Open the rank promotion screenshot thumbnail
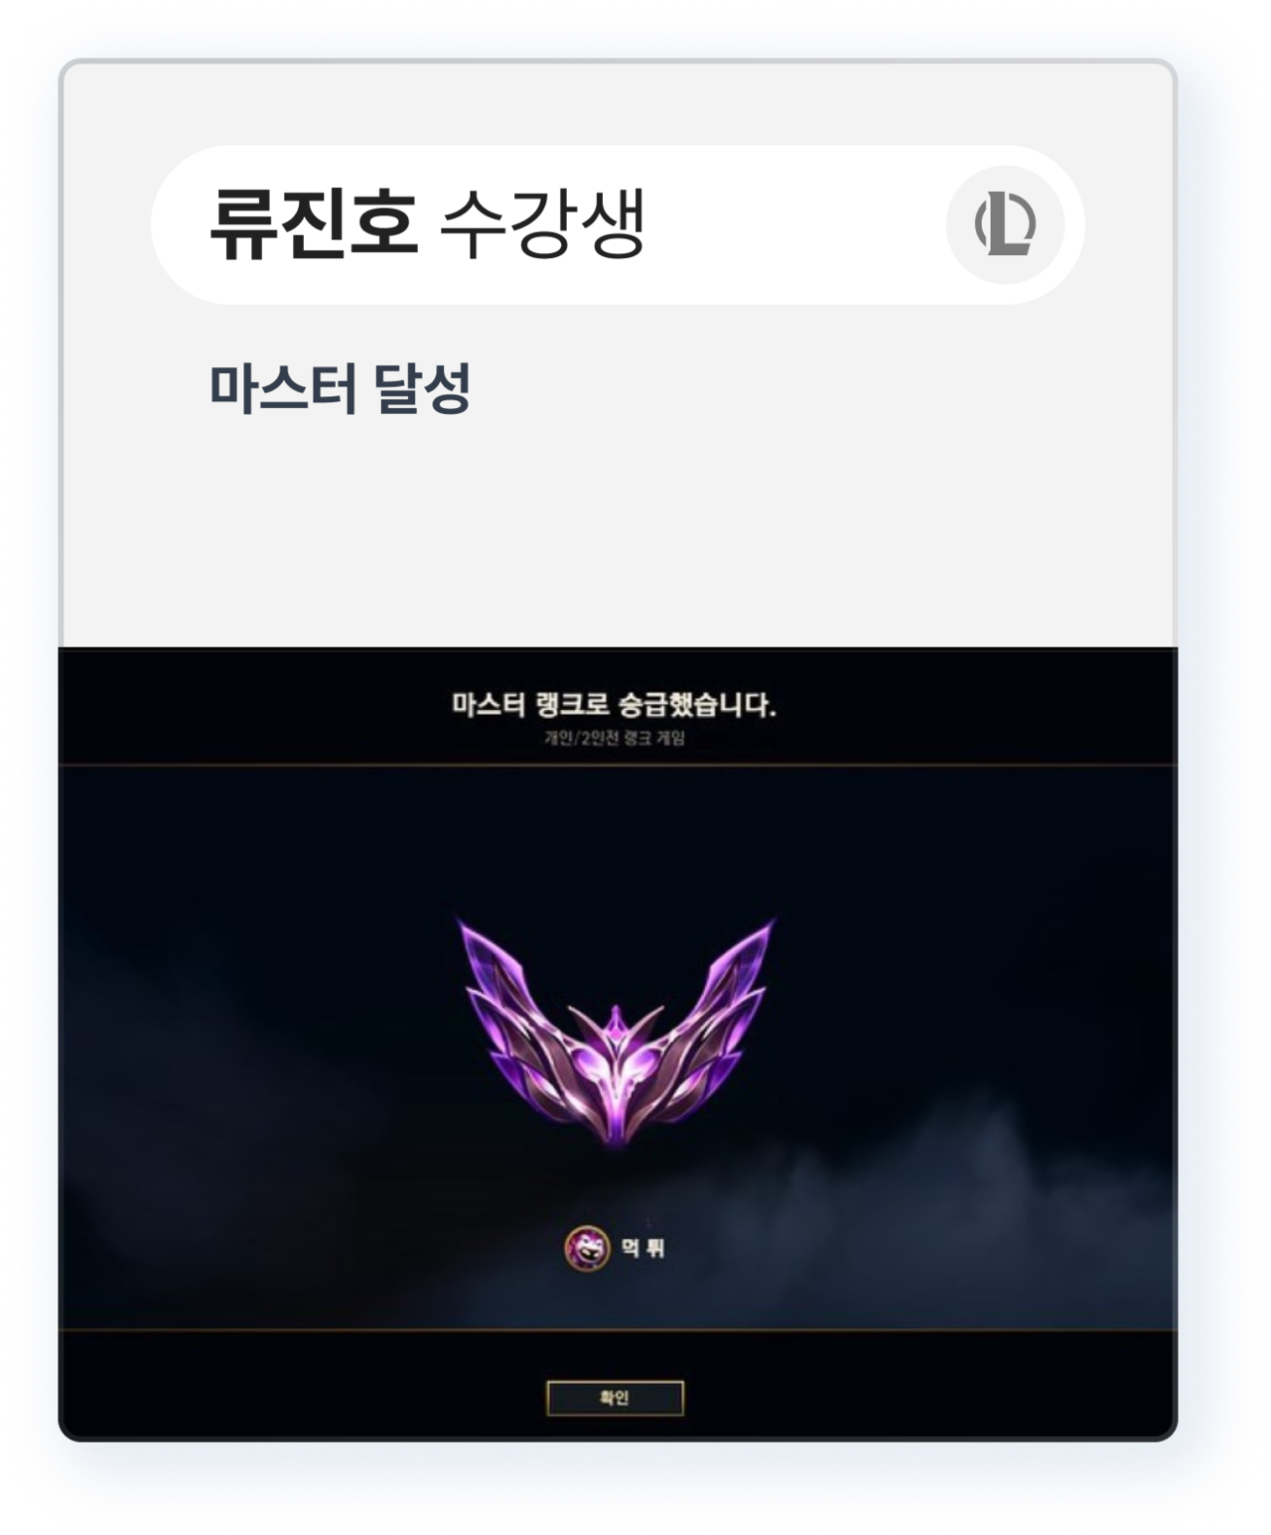Image resolution: width=1271 pixels, height=1535 pixels. (x=618, y=1043)
